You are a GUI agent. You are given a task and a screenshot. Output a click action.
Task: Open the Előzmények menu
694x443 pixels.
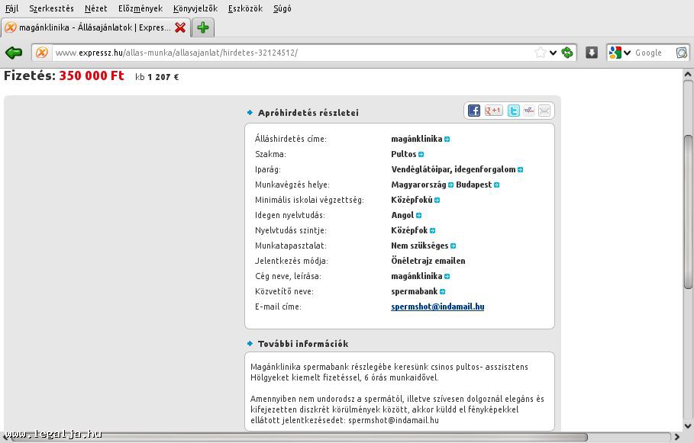140,8
